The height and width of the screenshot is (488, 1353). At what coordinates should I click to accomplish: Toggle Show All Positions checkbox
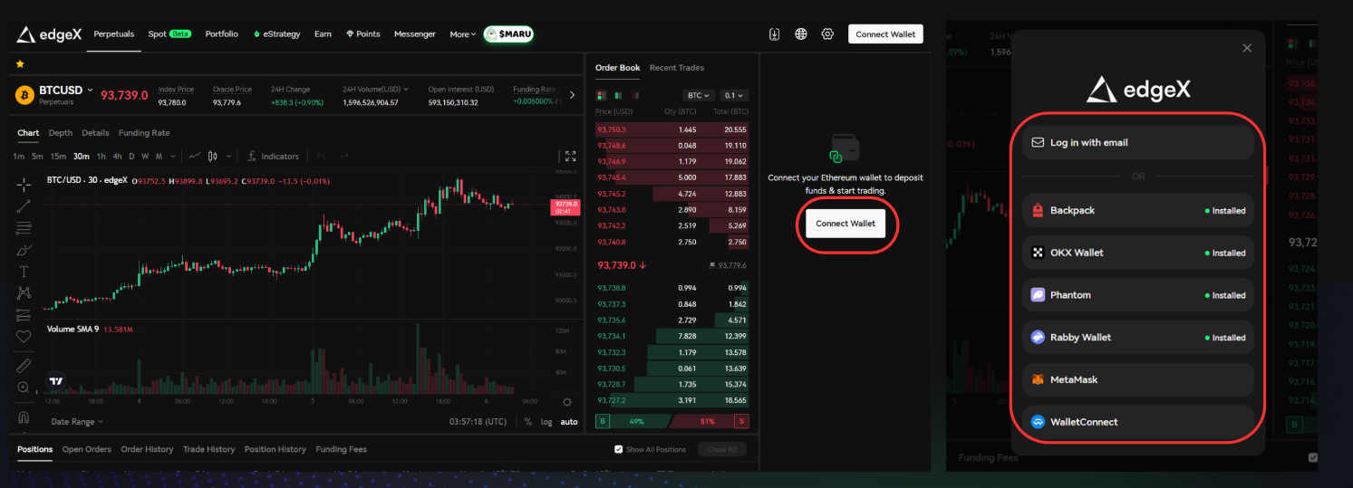click(x=619, y=449)
